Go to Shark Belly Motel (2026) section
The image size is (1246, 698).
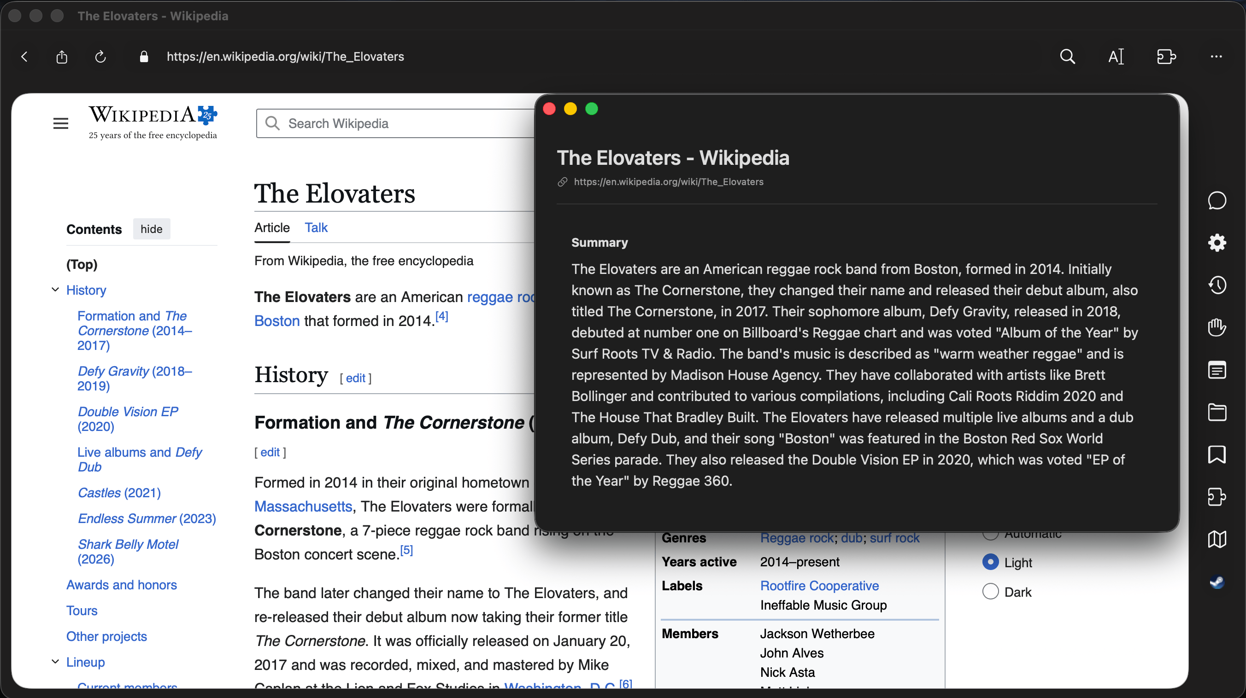(x=128, y=552)
